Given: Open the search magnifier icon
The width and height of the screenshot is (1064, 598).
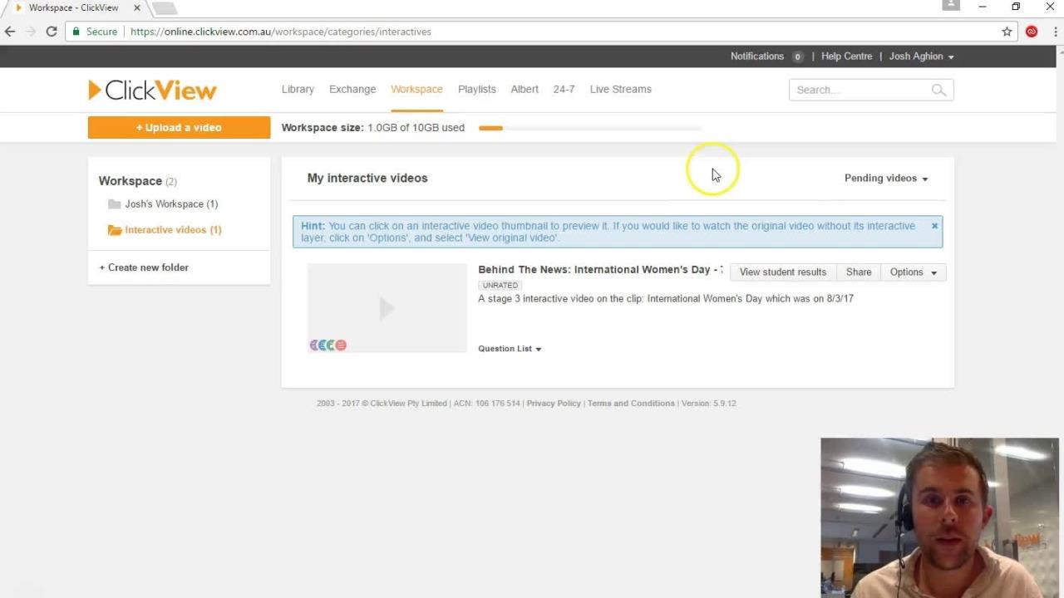Looking at the screenshot, I should (938, 90).
